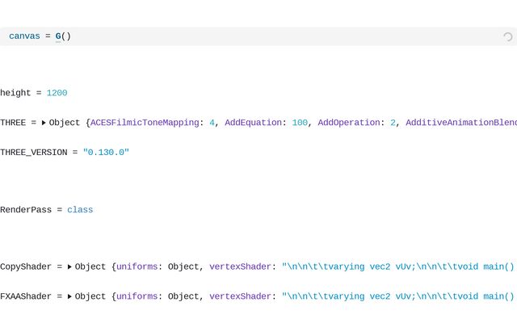Click the vertexShader key in CopyShader
Viewport: 517px width, 323px height.
240,266
